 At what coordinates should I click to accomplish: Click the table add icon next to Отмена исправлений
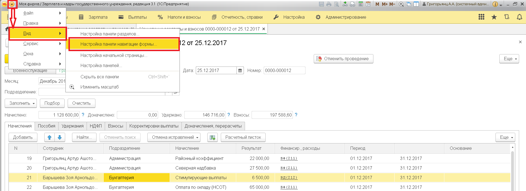[x=213, y=137]
